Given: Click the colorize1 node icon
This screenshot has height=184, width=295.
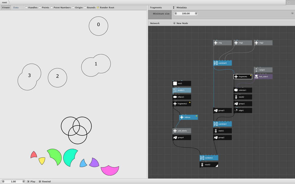Looking at the screenshot, I should (236, 90).
